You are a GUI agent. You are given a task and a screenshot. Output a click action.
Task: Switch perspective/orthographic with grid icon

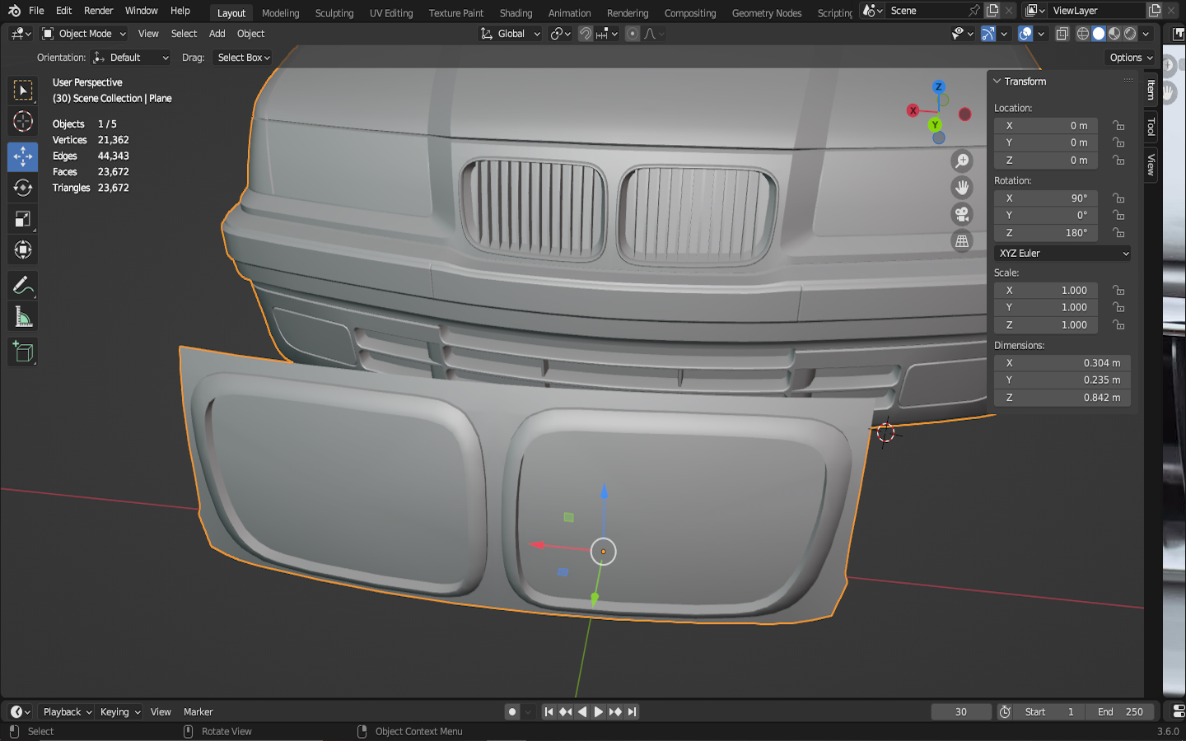pyautogui.click(x=962, y=241)
